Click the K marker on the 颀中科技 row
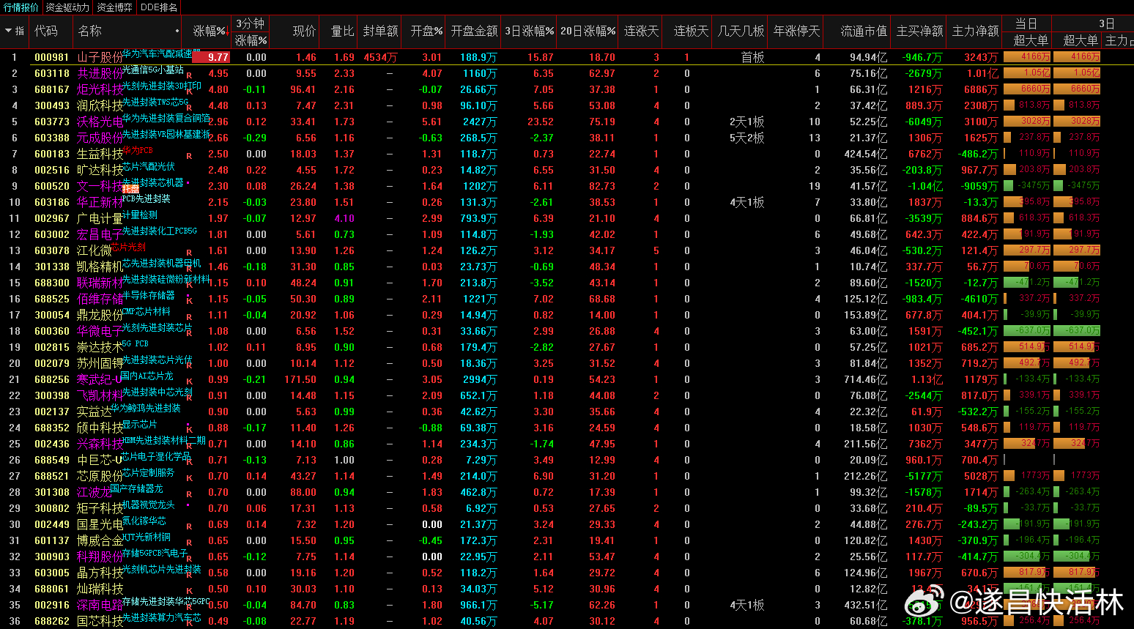Screen dimensions: 1134x629 190,430
